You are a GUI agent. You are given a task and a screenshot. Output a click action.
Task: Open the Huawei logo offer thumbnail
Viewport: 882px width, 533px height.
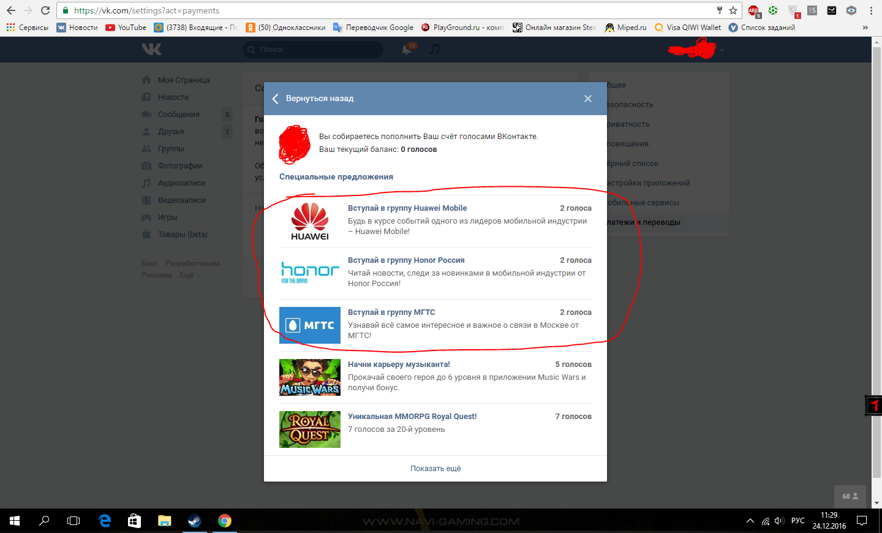pos(310,221)
